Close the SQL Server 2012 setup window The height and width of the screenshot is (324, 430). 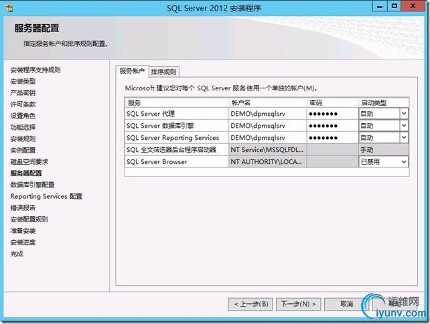point(413,6)
